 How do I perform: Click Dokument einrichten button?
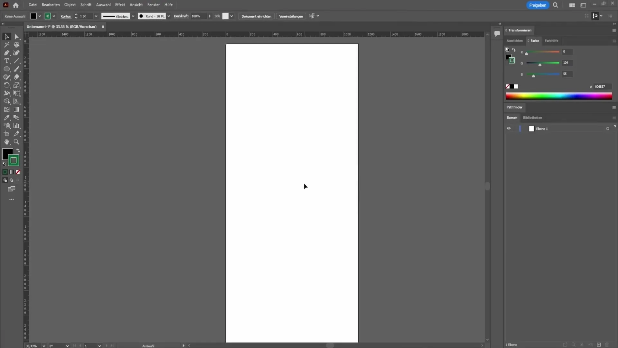coord(256,16)
